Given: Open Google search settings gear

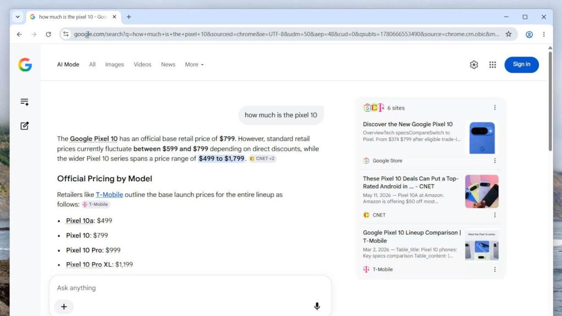Looking at the screenshot, I should click(x=474, y=65).
